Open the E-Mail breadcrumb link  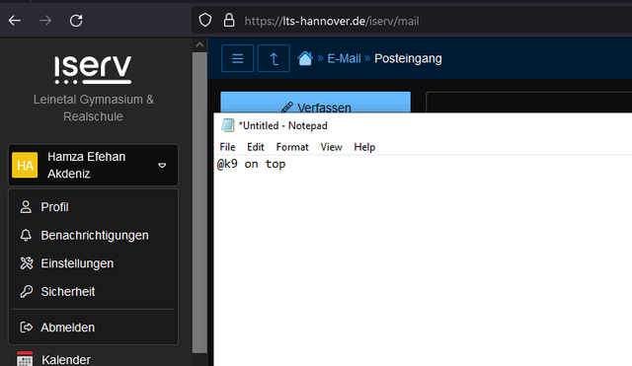pos(344,59)
